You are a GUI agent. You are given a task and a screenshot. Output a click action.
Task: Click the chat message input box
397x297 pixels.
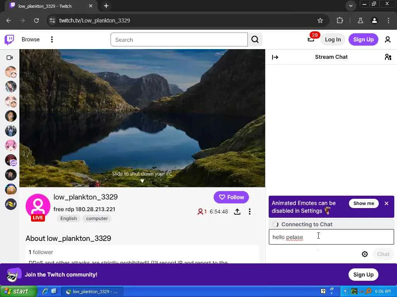coord(331,237)
